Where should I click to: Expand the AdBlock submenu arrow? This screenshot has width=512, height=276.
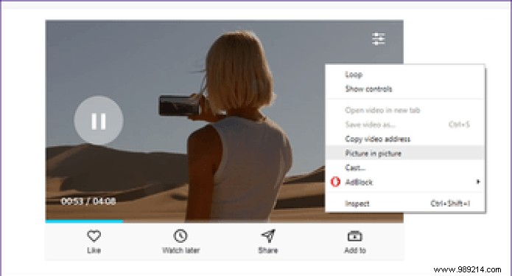478,182
